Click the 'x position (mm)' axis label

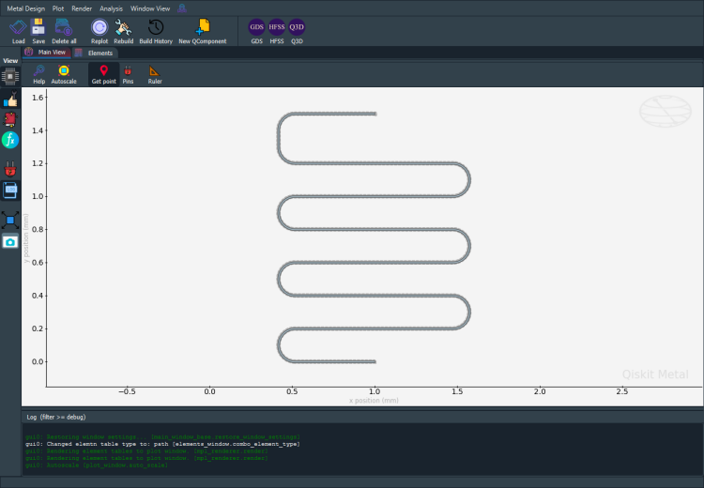point(374,401)
